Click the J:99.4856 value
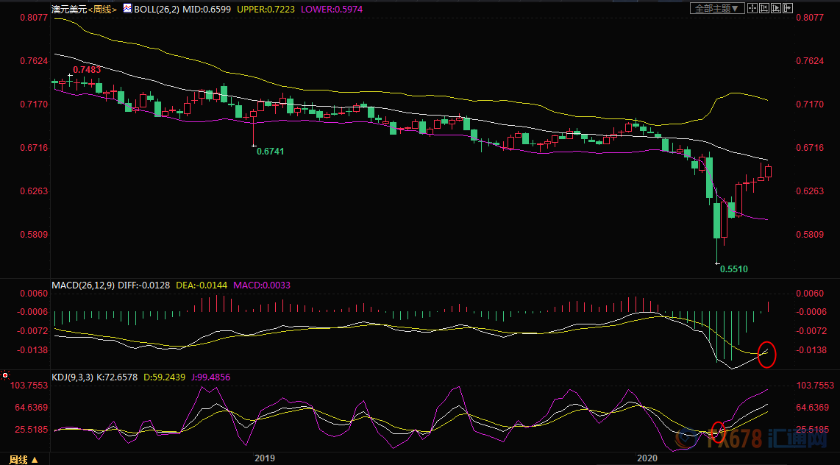The height and width of the screenshot is (465, 840). [x=211, y=377]
